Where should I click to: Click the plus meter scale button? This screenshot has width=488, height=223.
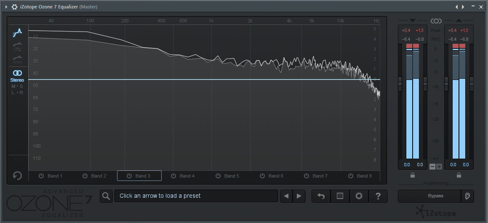[439, 167]
